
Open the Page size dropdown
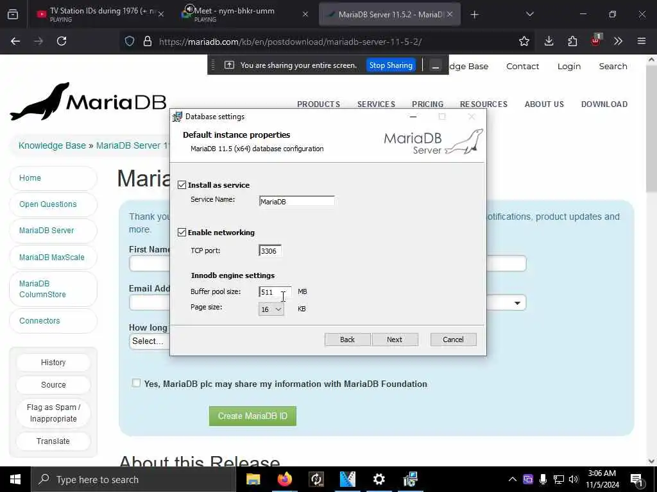(x=271, y=309)
